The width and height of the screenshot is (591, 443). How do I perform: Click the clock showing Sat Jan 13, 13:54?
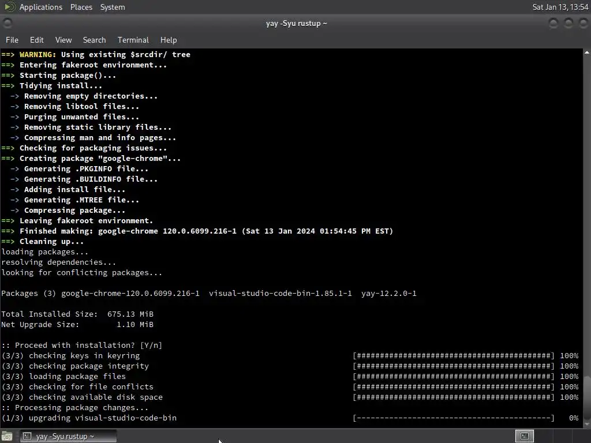point(560,7)
